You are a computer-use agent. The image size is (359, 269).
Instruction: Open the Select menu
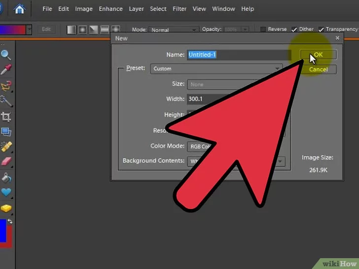(158, 9)
